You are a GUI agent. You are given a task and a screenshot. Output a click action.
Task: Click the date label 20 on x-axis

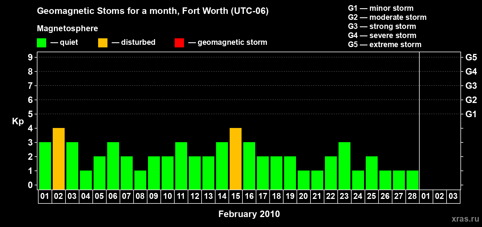pos(303,196)
